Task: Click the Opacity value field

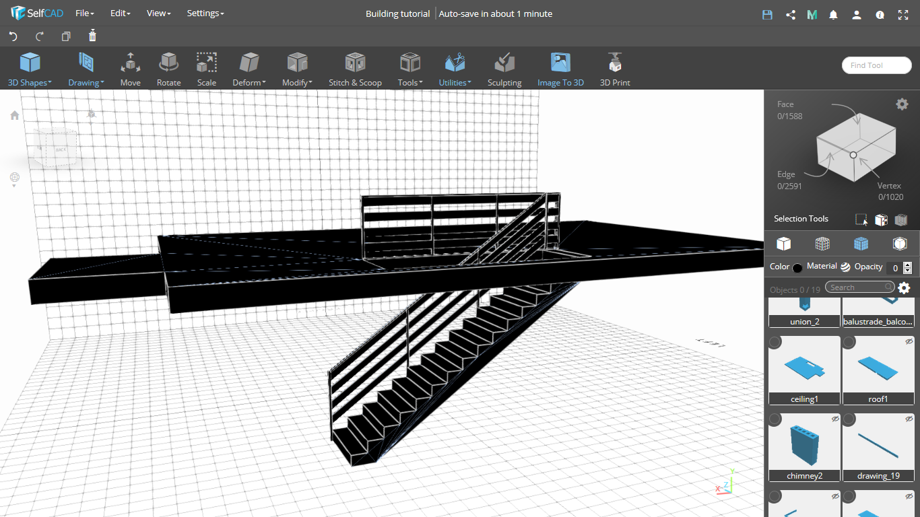Action: point(894,267)
